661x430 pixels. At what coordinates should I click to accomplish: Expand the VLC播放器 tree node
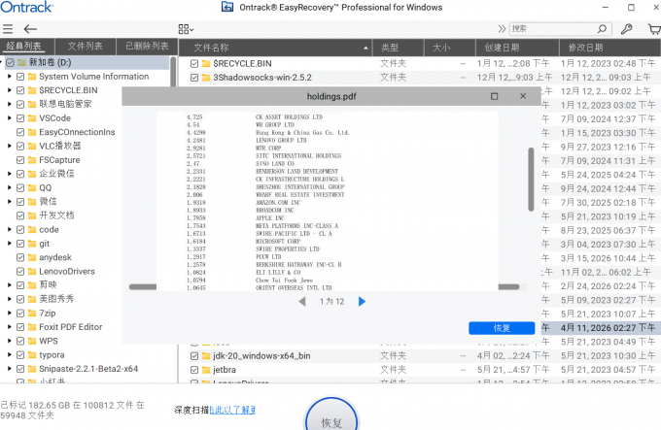10,146
